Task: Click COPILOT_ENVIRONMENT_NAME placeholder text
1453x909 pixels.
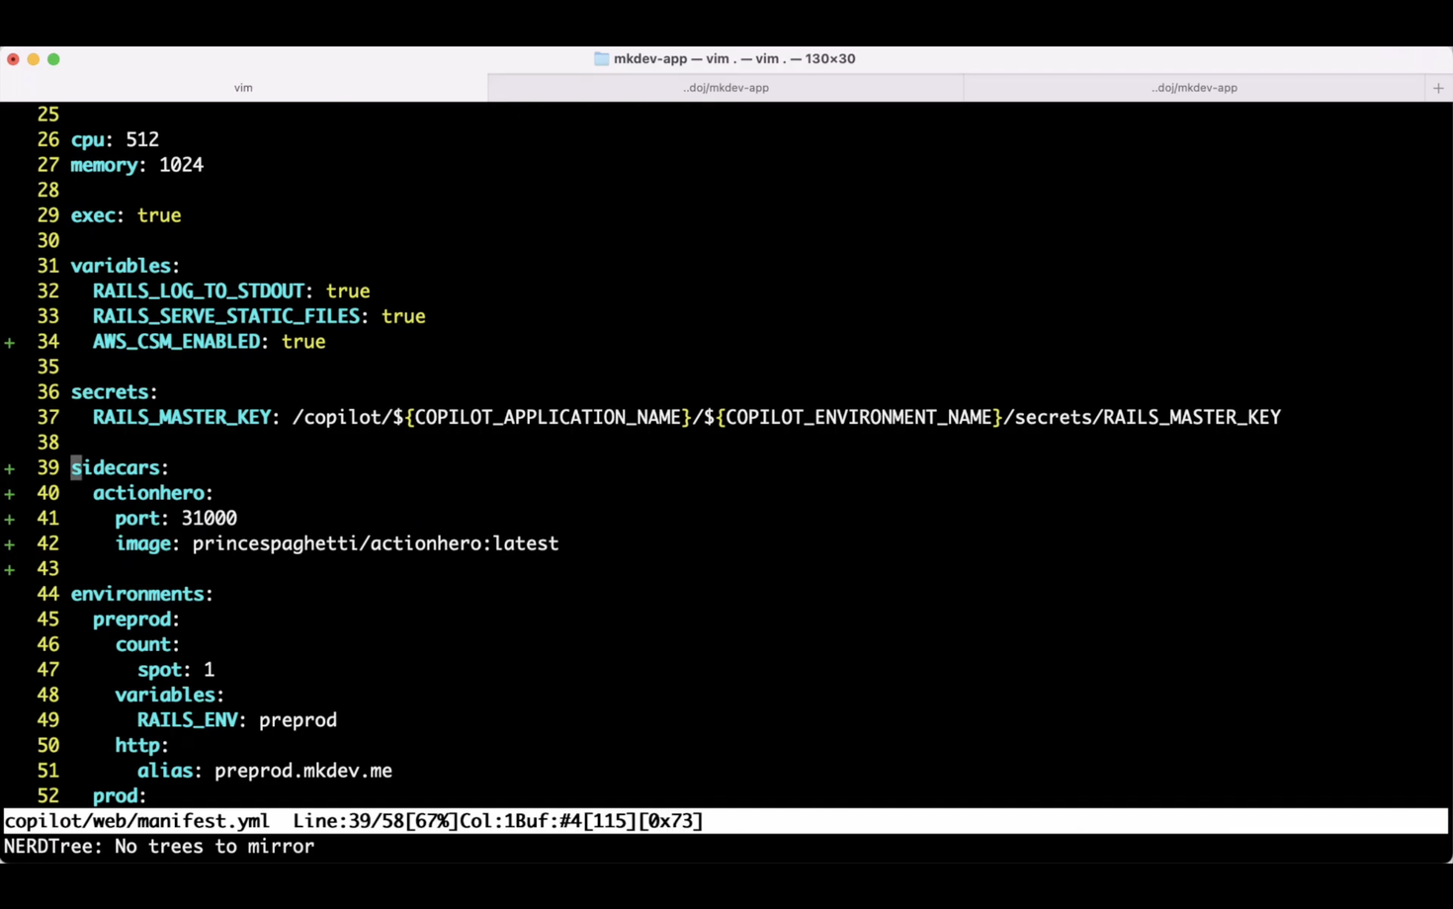Action: [859, 417]
